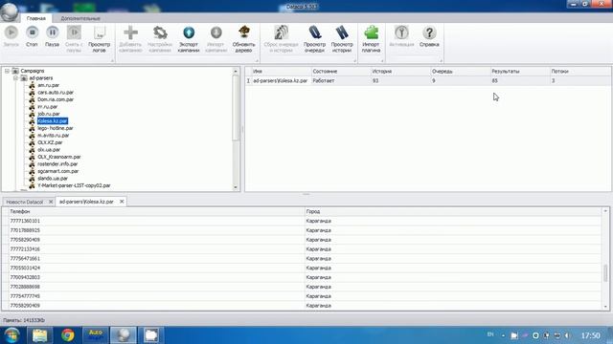
Task: Select lego-hotline.par campaign
Action: (x=56, y=128)
